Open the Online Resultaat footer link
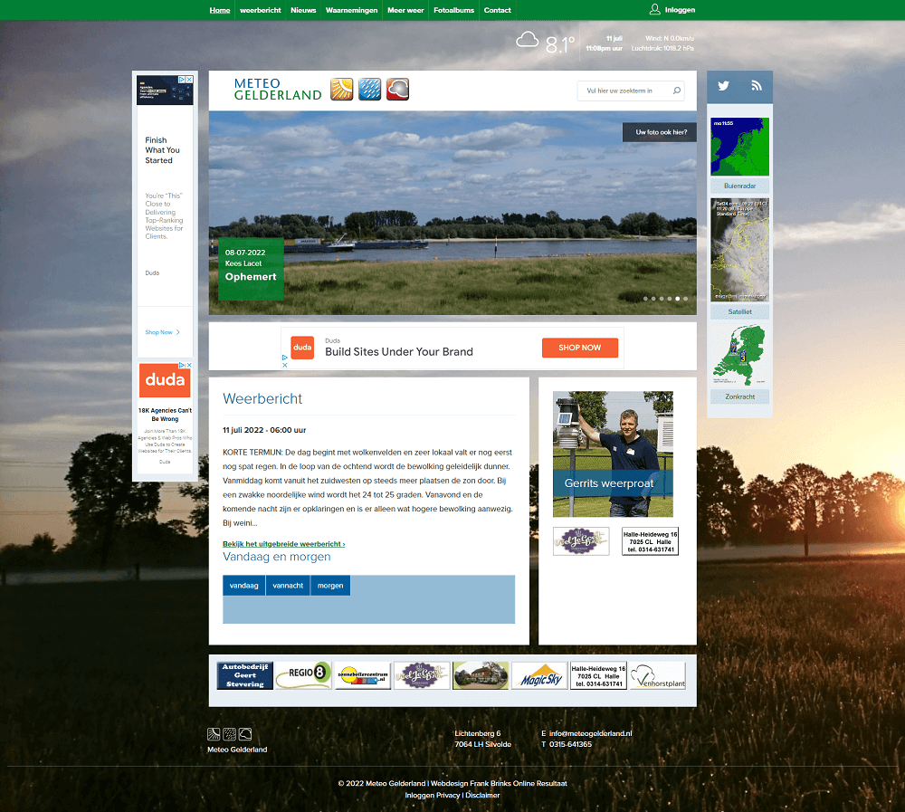Viewport: 905px width, 812px height. pos(540,784)
